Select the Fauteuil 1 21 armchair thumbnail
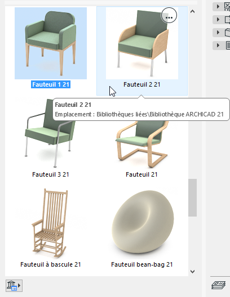This screenshot has width=230, height=297. pyautogui.click(x=51, y=43)
